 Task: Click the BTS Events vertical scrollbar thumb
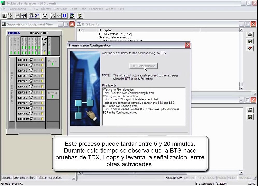(x=241, y=84)
